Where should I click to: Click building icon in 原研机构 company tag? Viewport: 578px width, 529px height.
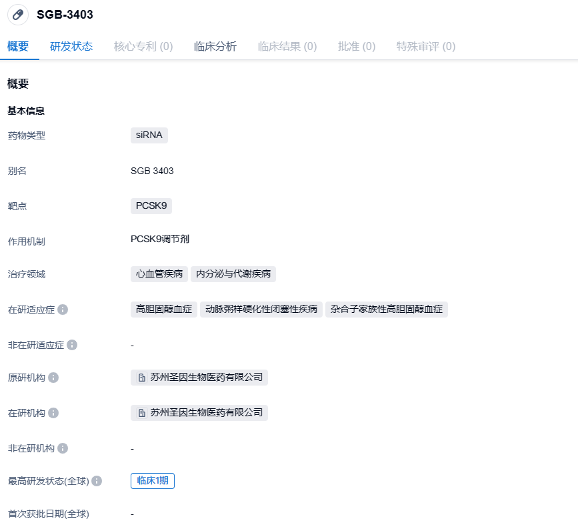point(142,378)
